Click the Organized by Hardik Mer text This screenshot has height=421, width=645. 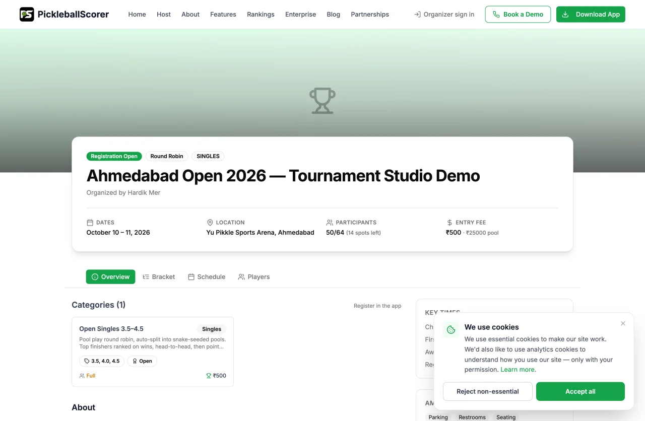click(x=123, y=192)
